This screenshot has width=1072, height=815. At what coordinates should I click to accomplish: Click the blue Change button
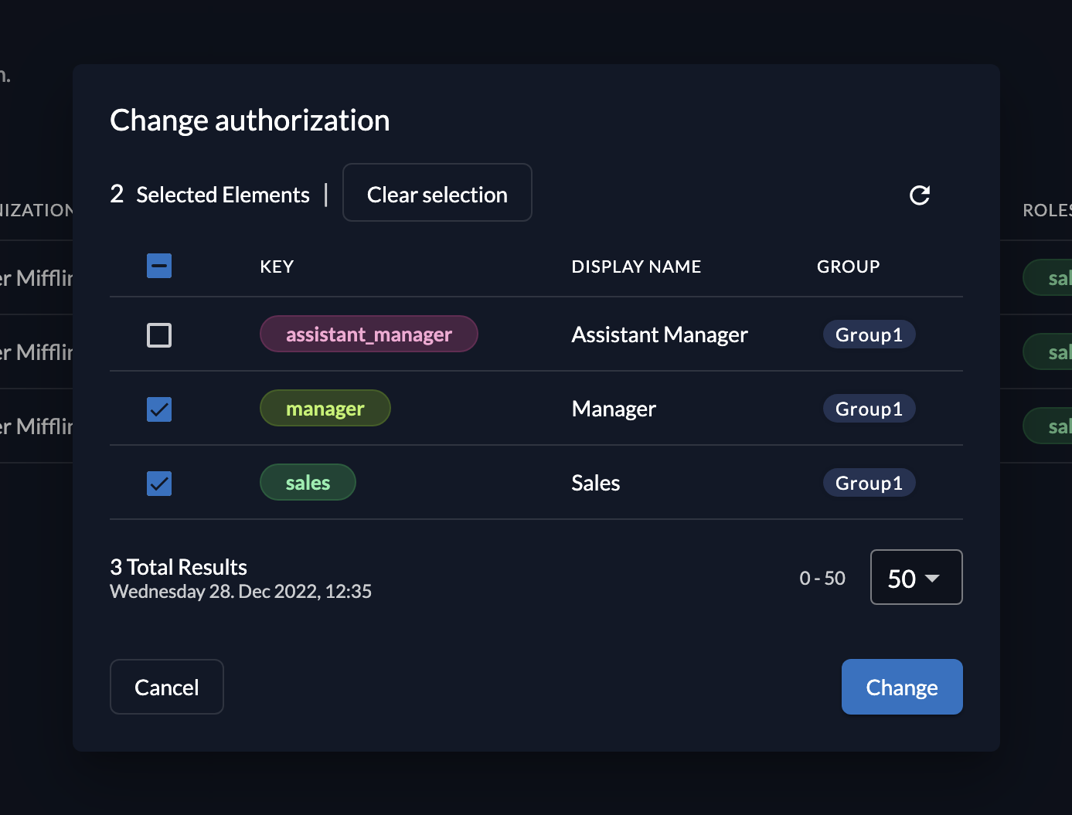coord(901,687)
